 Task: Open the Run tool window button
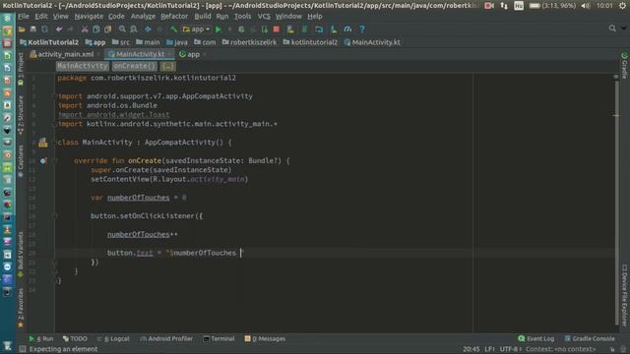click(41, 338)
